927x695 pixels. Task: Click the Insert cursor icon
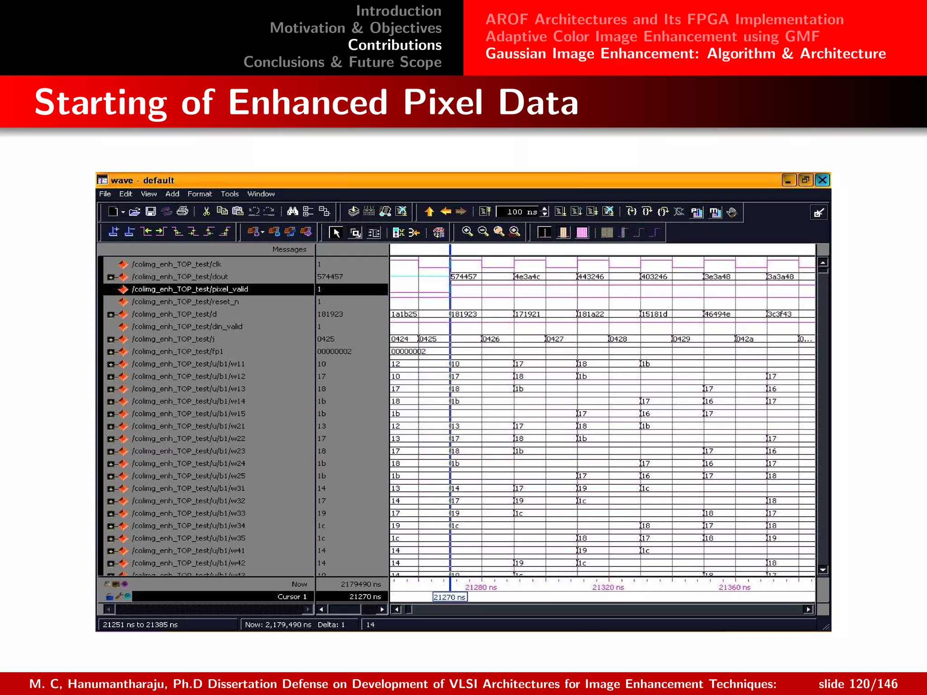click(114, 232)
